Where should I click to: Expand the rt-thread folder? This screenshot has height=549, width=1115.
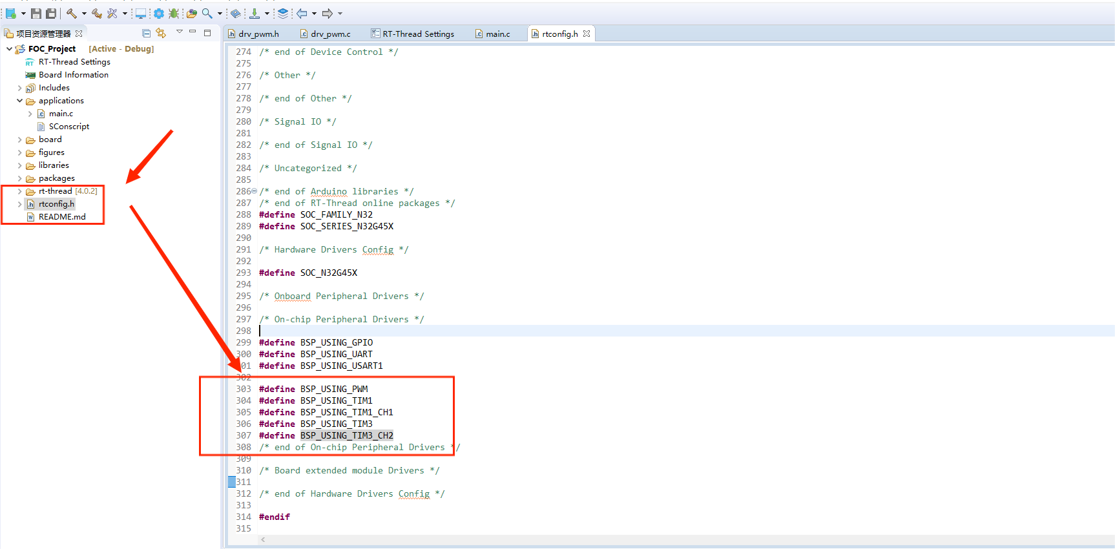pyautogui.click(x=19, y=191)
